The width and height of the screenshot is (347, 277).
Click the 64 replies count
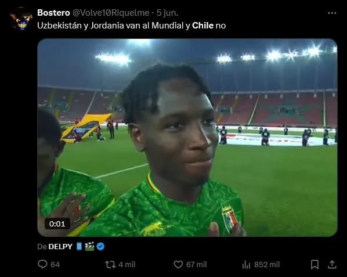[55, 264]
